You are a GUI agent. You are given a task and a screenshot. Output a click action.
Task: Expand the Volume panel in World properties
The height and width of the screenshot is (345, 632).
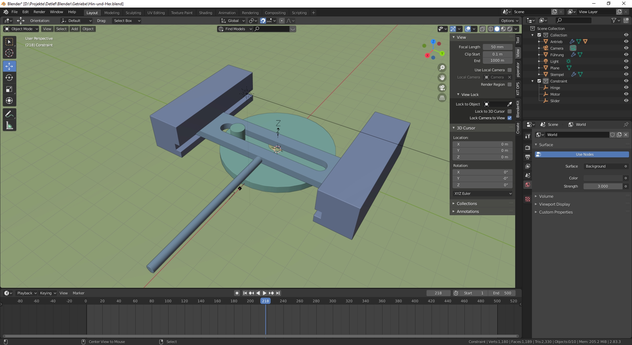point(546,196)
